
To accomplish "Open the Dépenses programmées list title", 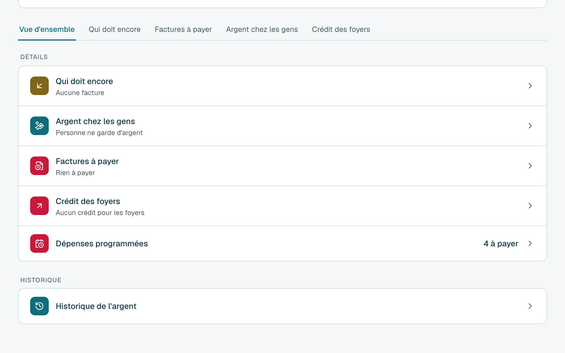I will click(x=102, y=243).
